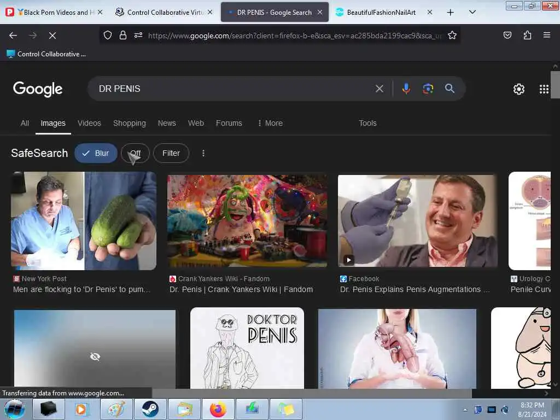The height and width of the screenshot is (420, 560).
Task: Open the Extensions puzzle icon
Action: pyautogui.click(x=527, y=35)
